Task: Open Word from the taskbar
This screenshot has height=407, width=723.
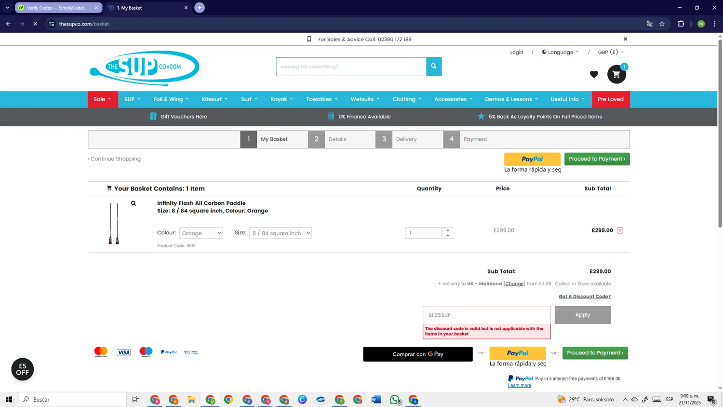Action: [376, 399]
